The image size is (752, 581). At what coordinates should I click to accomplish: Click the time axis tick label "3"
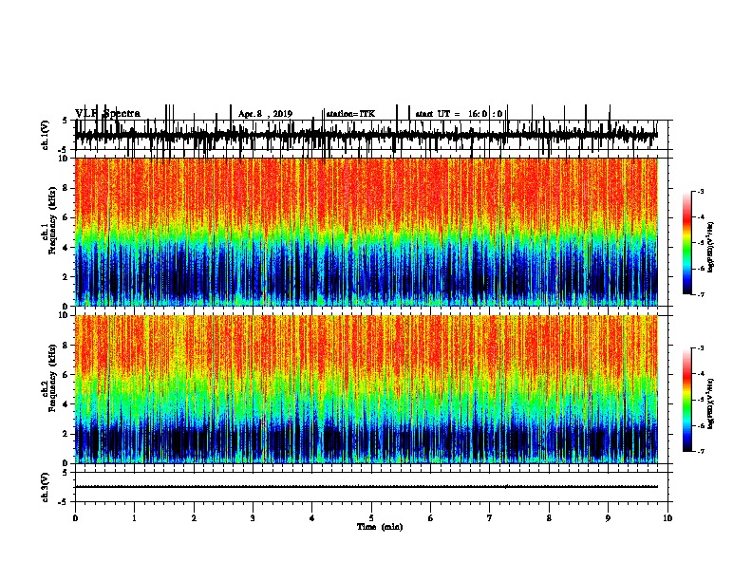pyautogui.click(x=253, y=518)
